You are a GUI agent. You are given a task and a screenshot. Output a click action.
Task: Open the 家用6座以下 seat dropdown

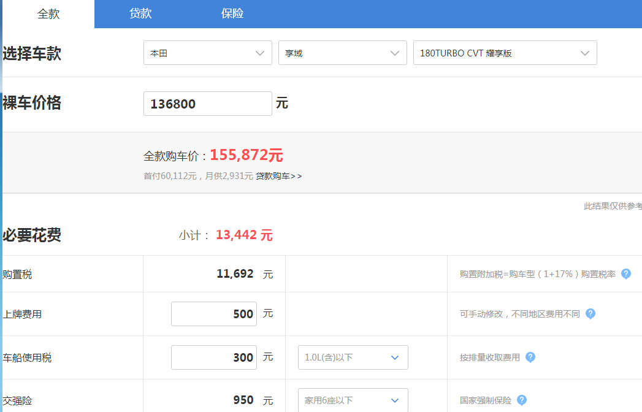[x=353, y=400]
